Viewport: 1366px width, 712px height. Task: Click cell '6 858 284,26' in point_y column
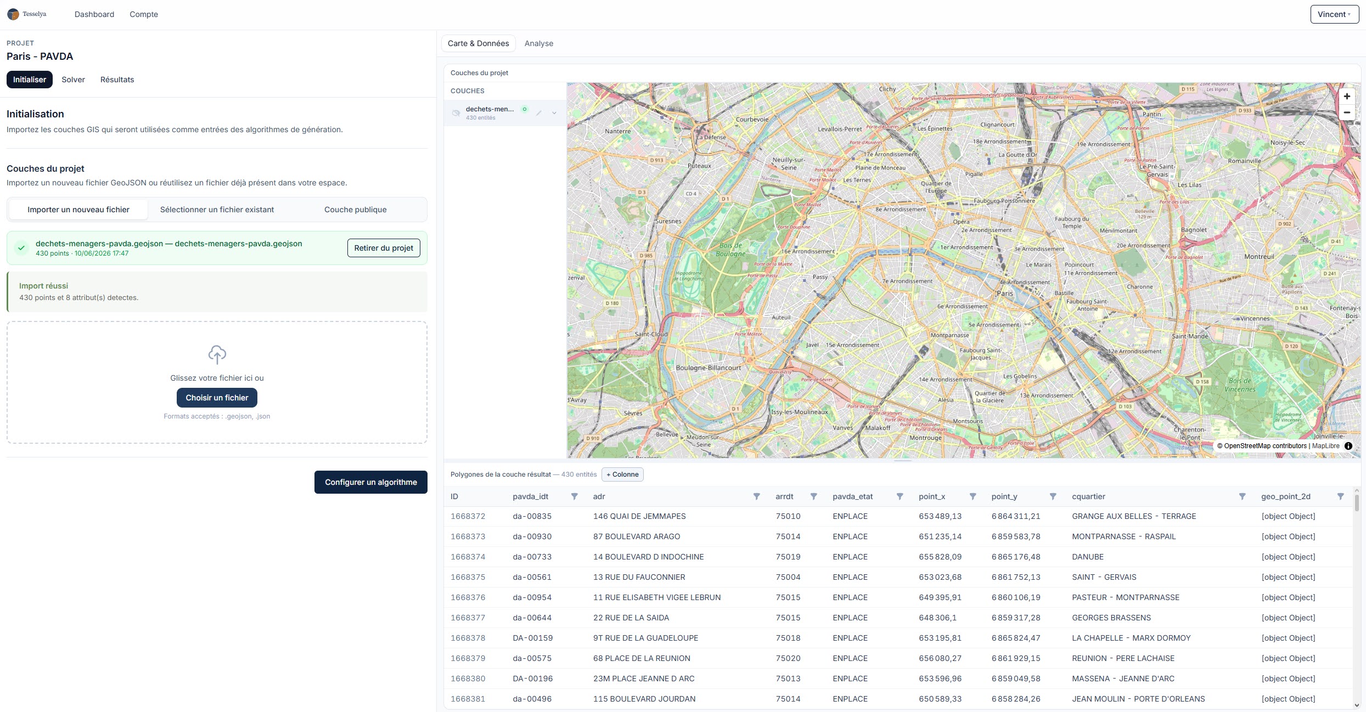click(1016, 699)
